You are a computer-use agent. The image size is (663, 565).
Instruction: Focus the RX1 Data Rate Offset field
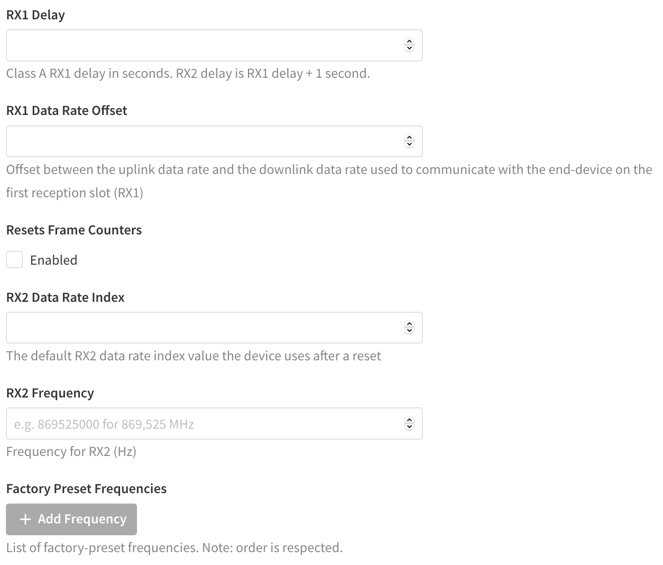pos(214,141)
